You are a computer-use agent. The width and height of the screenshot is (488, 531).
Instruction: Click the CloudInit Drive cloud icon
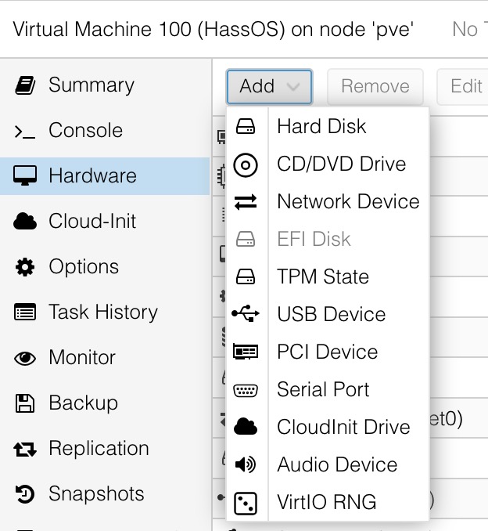(x=246, y=426)
